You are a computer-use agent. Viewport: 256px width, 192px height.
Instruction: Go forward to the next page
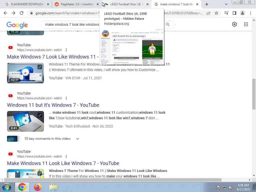pos(13,13)
